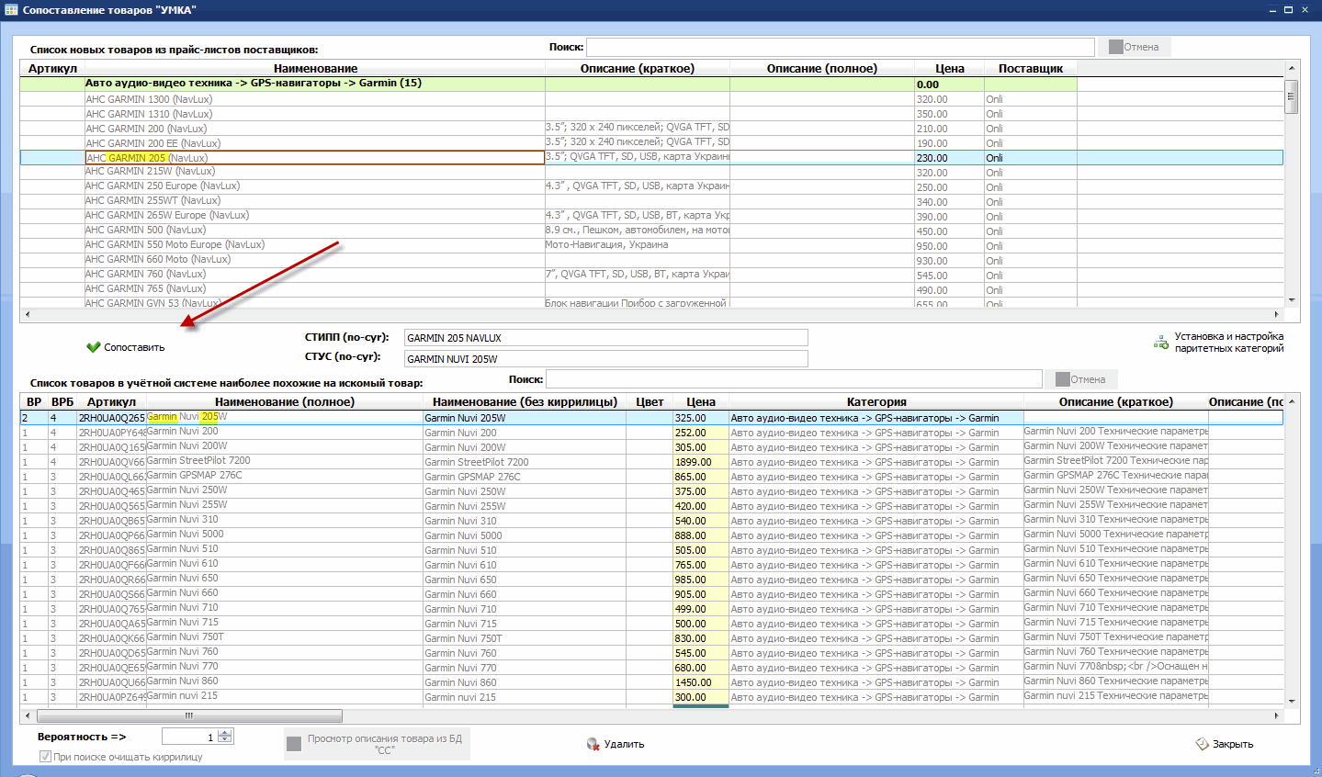Screen dimensions: 1322x777
Task: Focus the Вероятность number field
Action: pyautogui.click(x=190, y=737)
